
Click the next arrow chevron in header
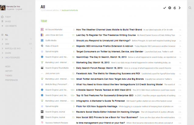179,8
